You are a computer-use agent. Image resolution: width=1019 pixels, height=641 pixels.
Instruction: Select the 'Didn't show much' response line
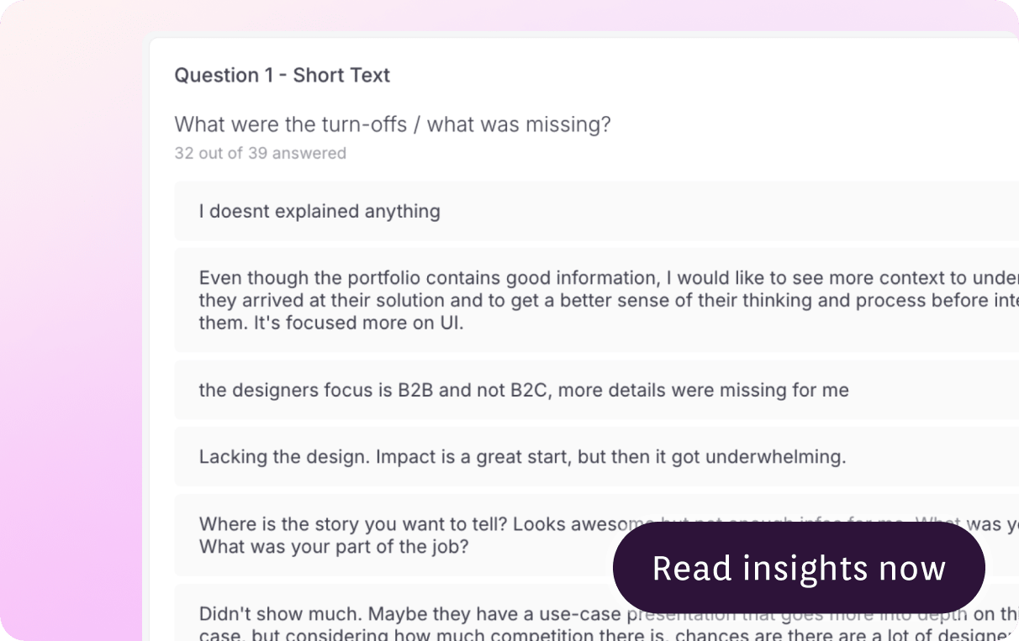click(282, 613)
